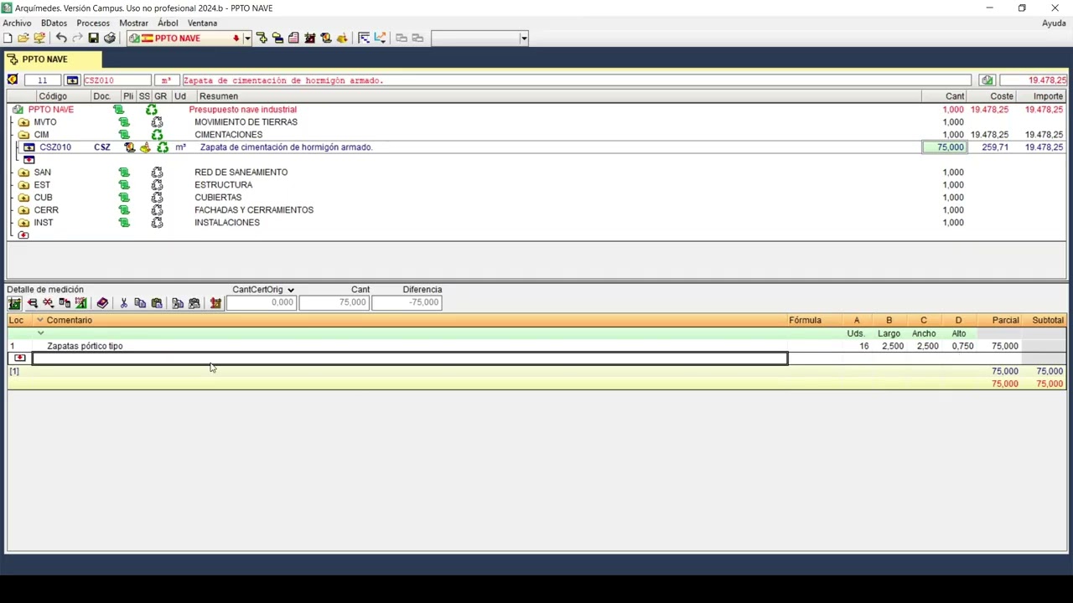Open the Archivo menu
The height and width of the screenshot is (603, 1073).
[x=17, y=23]
